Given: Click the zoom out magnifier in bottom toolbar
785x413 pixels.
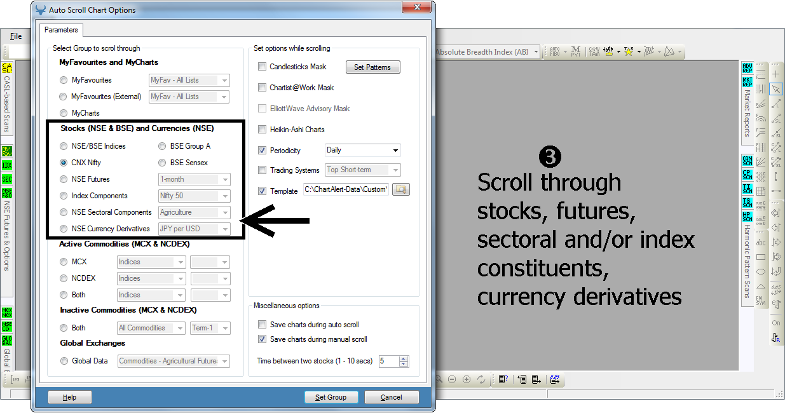Looking at the screenshot, I should (452, 379).
